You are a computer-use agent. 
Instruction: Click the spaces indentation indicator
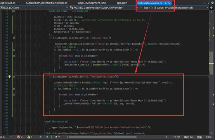click(x=199, y=137)
